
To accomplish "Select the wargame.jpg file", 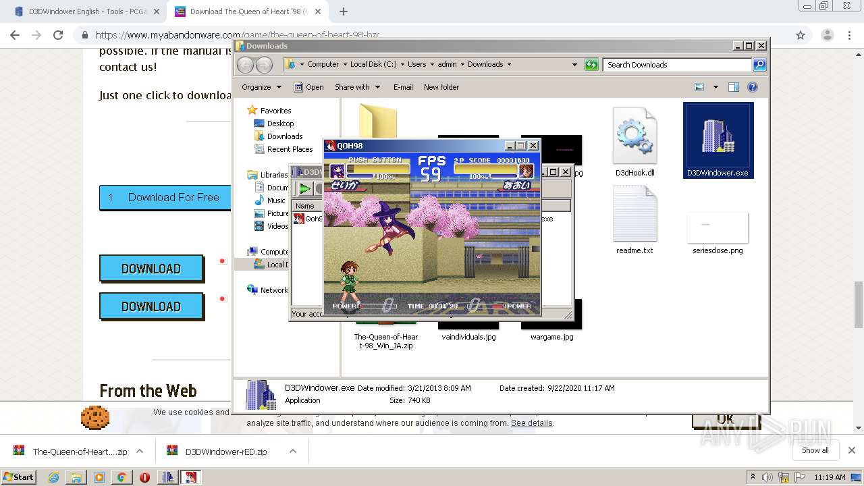I will click(x=552, y=337).
